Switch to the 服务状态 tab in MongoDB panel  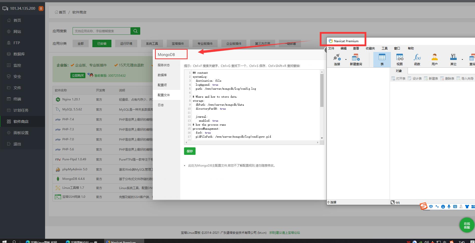pyautogui.click(x=164, y=65)
